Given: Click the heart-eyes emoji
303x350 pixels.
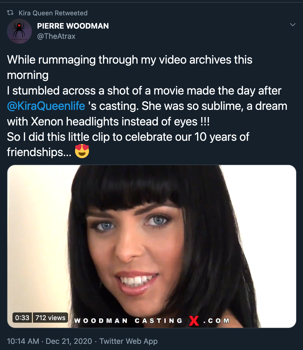Looking at the screenshot, I should click(82, 151).
